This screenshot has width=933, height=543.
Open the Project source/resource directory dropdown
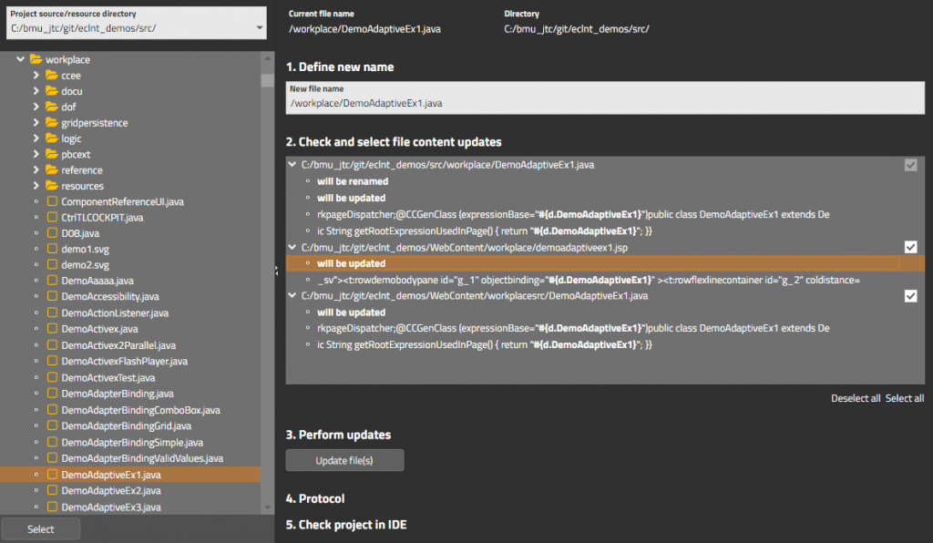point(260,28)
